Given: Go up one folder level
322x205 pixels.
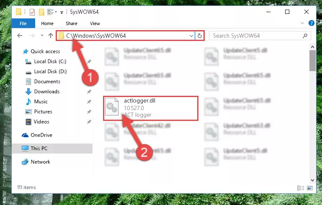Looking at the screenshot, I should click(51, 36).
